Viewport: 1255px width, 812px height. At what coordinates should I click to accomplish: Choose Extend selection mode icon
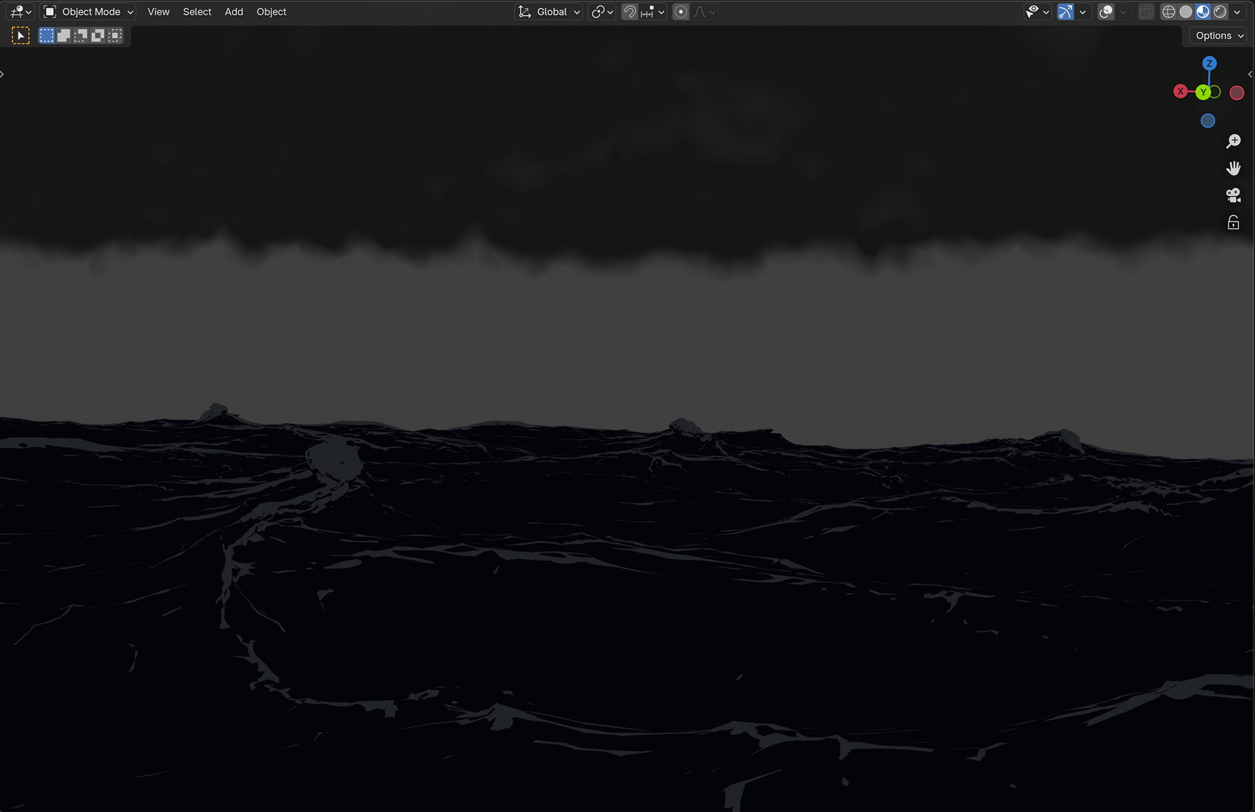[x=63, y=36]
